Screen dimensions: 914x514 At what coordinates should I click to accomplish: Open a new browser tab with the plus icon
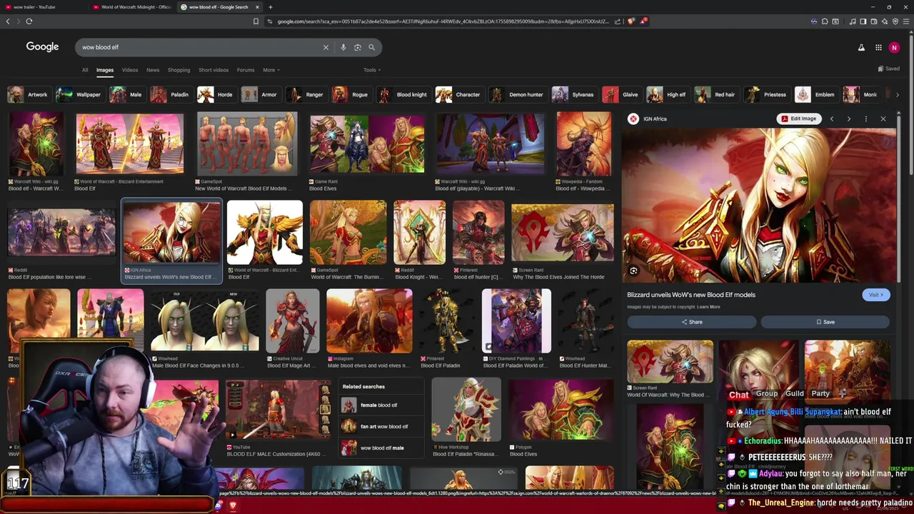tap(270, 7)
